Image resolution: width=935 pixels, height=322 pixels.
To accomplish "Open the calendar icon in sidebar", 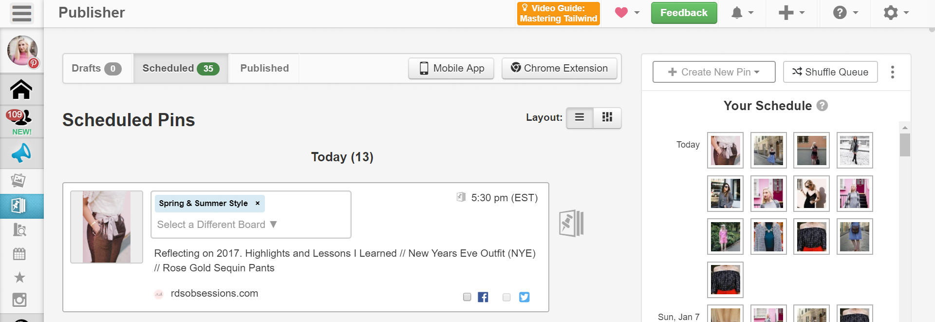I will [19, 254].
